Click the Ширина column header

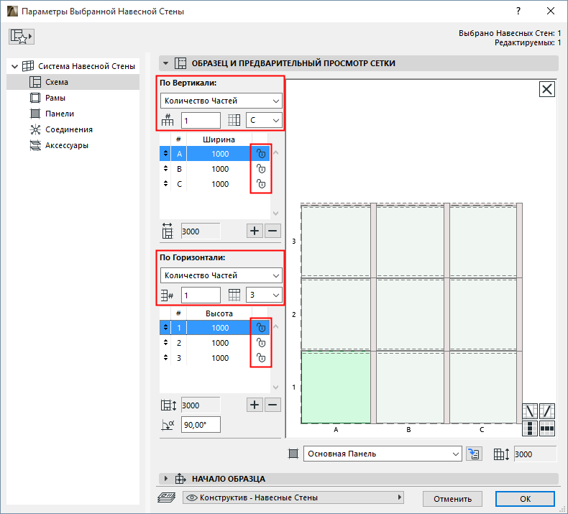pyautogui.click(x=219, y=139)
